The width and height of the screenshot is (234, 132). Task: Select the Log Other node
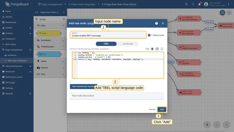coord(189,62)
